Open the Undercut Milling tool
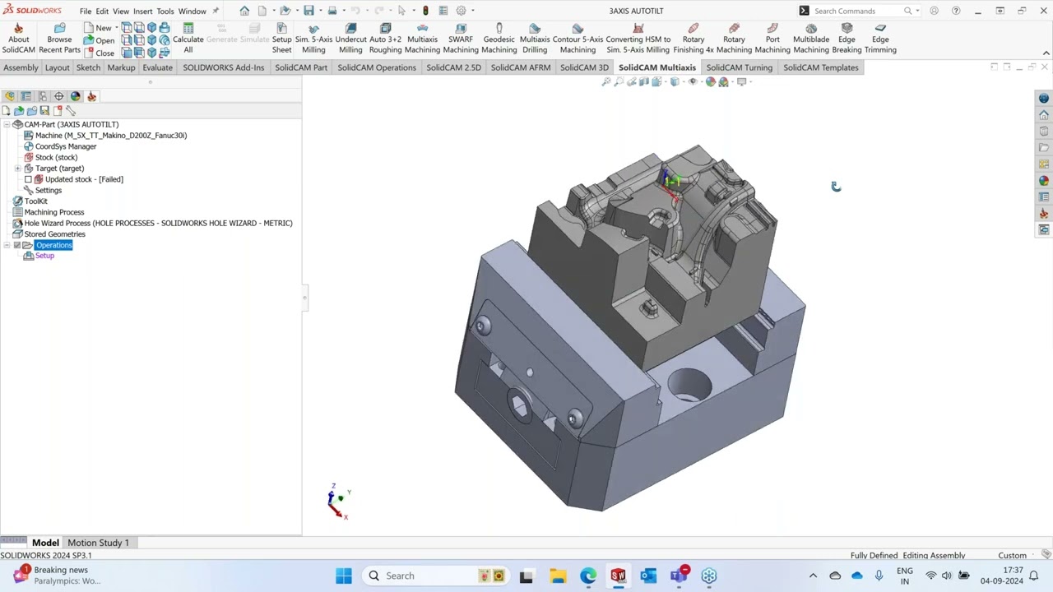Viewport: 1053px width, 592px height. (x=350, y=39)
